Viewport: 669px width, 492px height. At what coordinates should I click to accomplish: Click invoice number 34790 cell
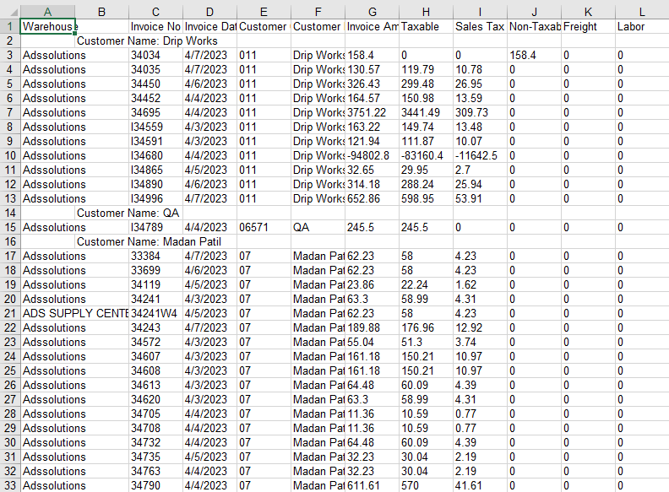(155, 485)
